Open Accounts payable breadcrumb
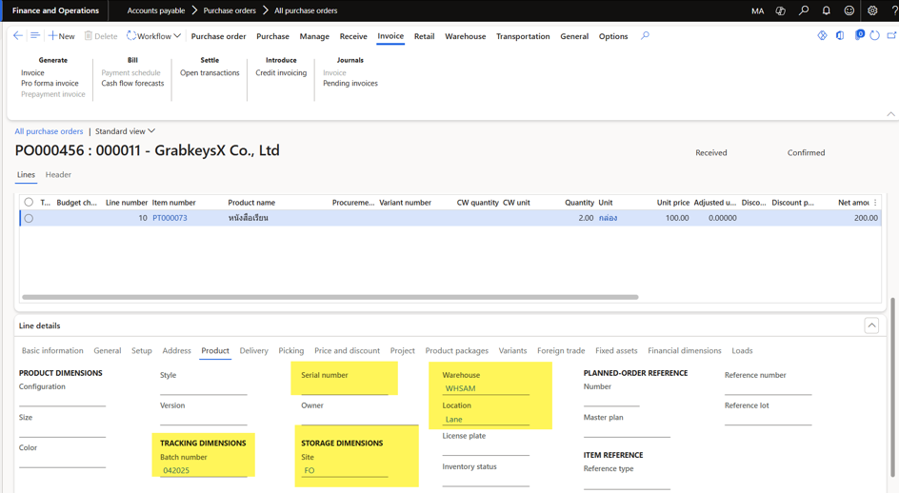 156,10
